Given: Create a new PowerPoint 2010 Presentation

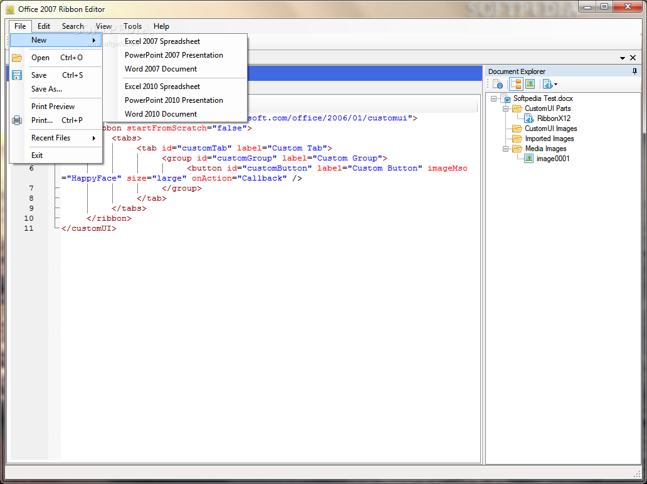Looking at the screenshot, I should (183, 100).
